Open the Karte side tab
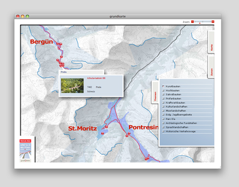Image resolution: width=239 pixels, height=187 pixels. tap(211, 42)
